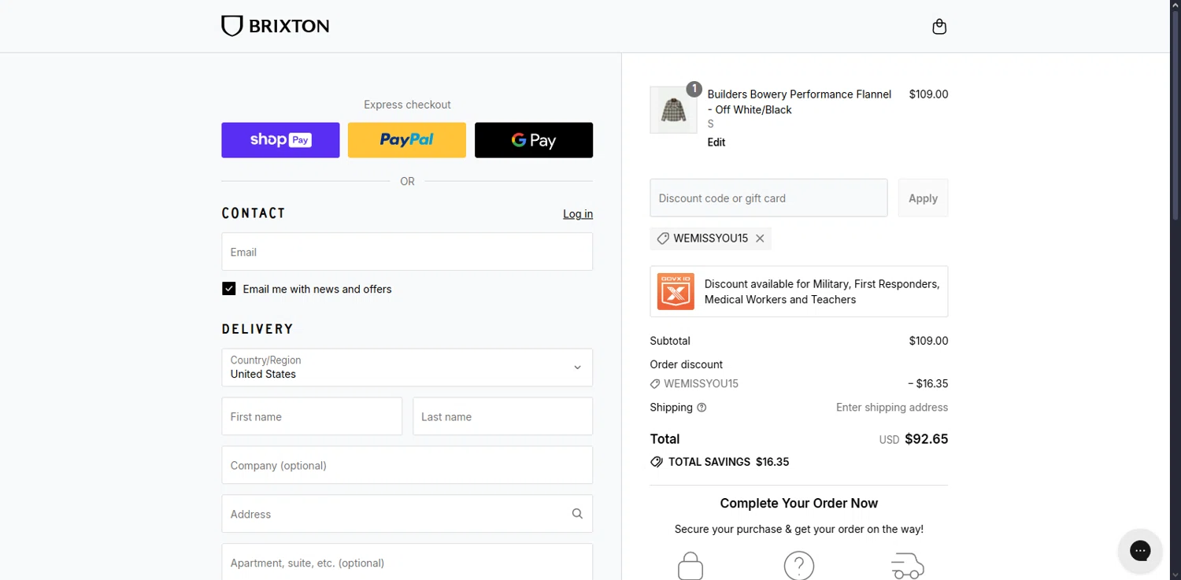1181x580 pixels.
Task: Apply the discount code
Action: [x=923, y=198]
